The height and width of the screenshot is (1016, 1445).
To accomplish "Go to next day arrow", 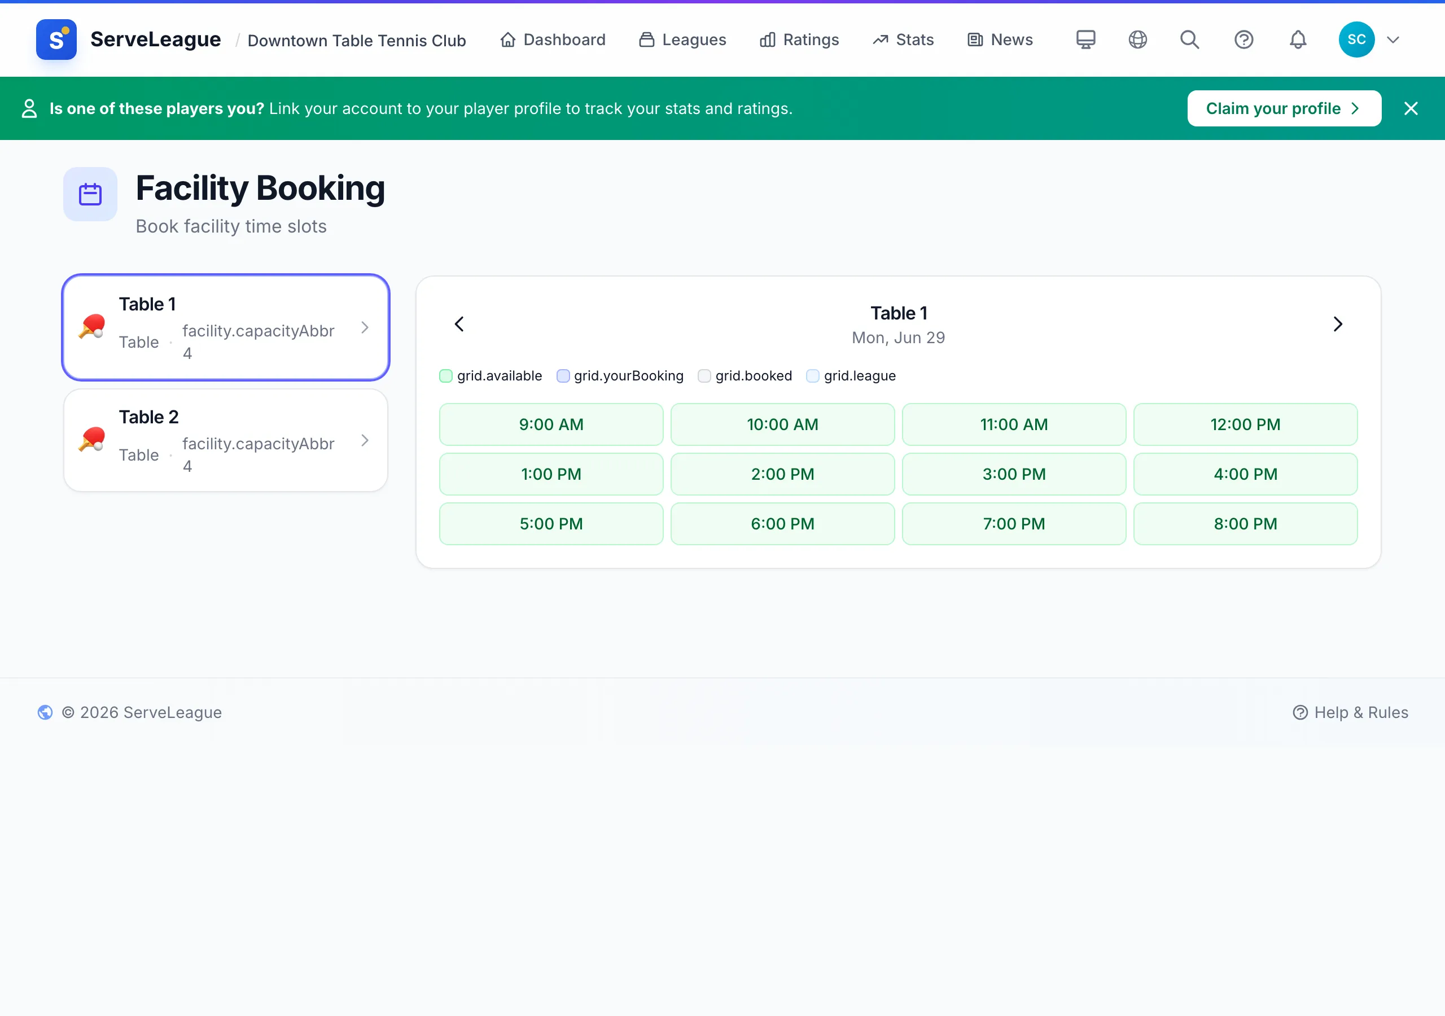I will coord(1338,324).
